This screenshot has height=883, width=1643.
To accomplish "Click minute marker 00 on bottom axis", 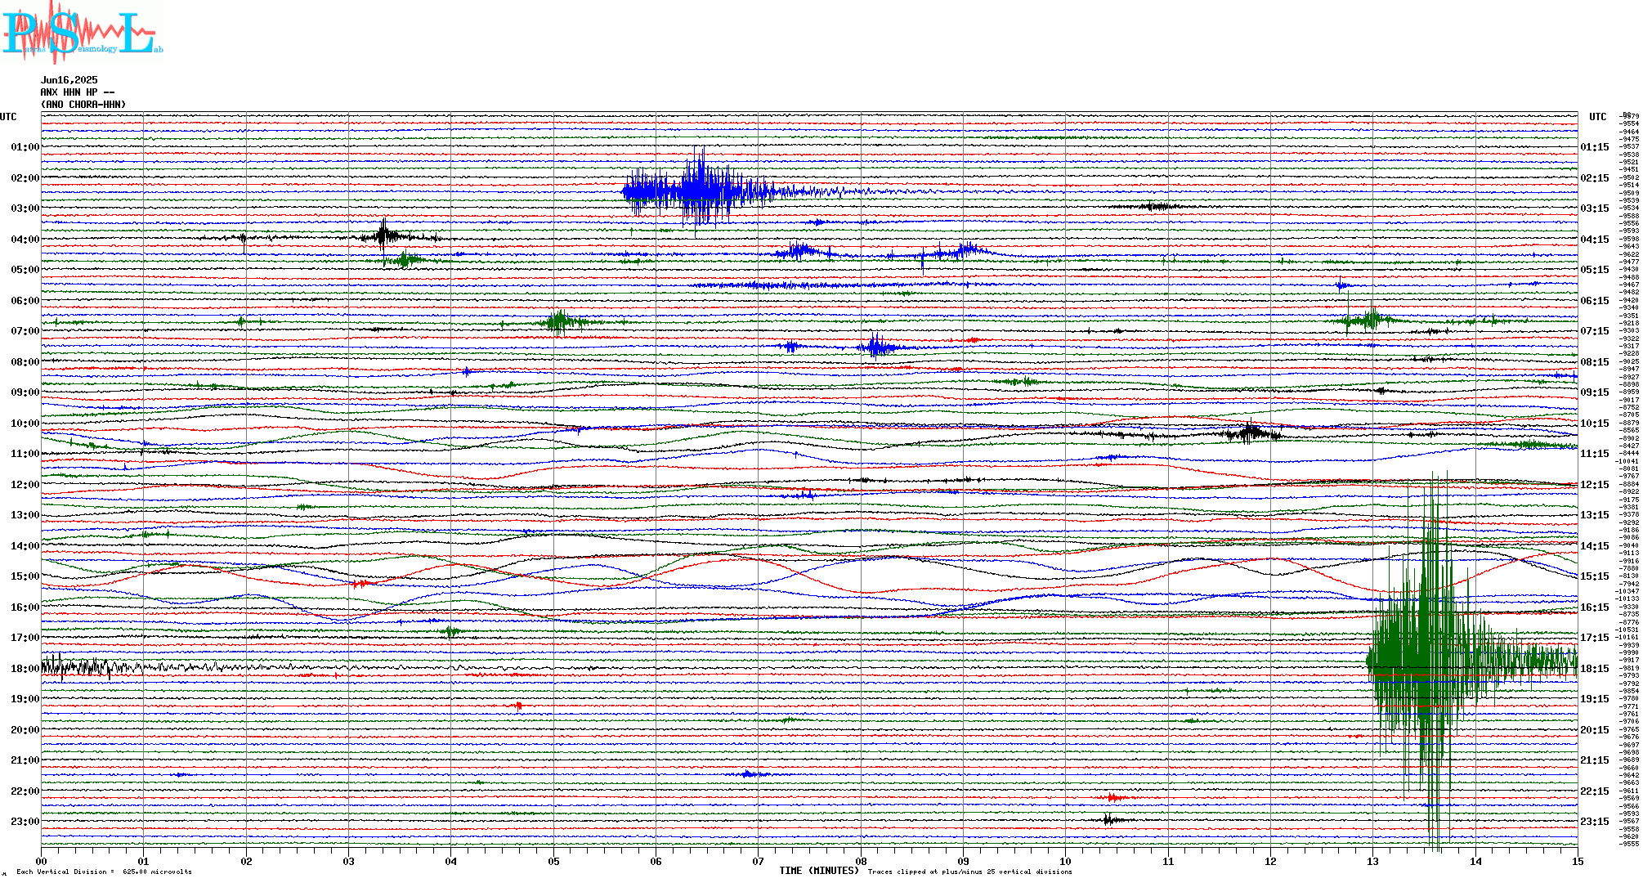I will (x=42, y=861).
